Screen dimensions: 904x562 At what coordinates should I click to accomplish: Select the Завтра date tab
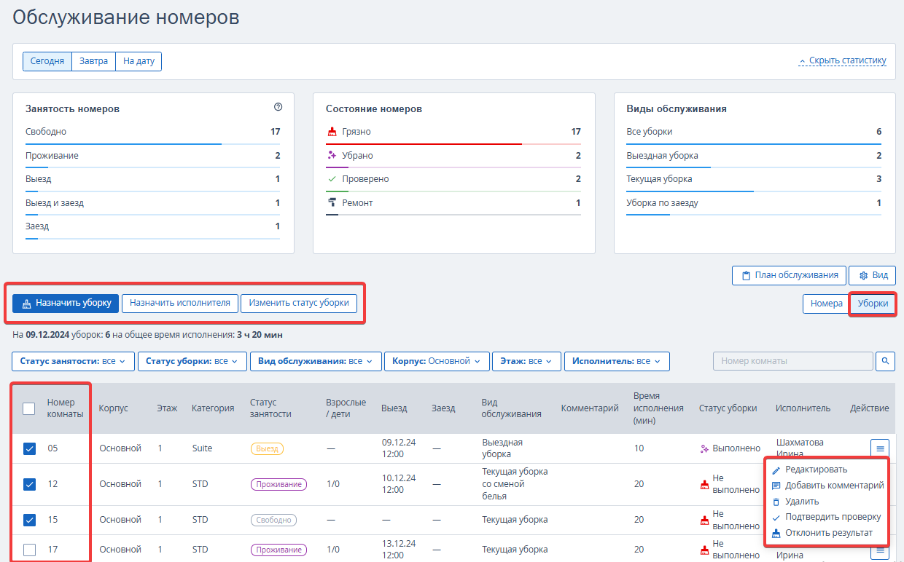pos(93,61)
